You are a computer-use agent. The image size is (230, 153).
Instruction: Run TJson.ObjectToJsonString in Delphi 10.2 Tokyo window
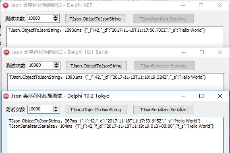(96, 109)
